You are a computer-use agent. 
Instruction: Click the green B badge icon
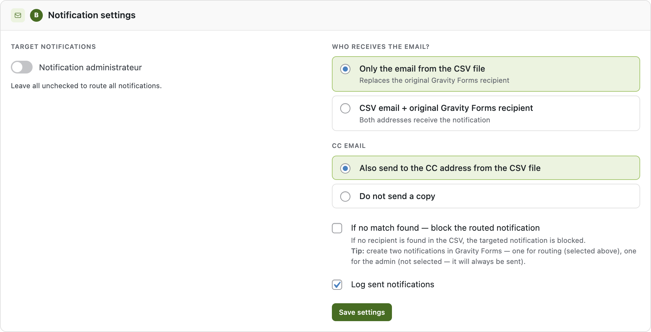pos(36,15)
